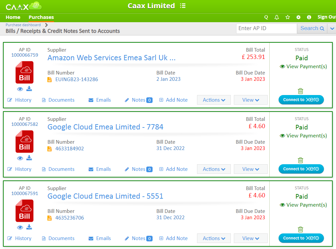
Task: Click Sign Out
Action: point(327,17)
